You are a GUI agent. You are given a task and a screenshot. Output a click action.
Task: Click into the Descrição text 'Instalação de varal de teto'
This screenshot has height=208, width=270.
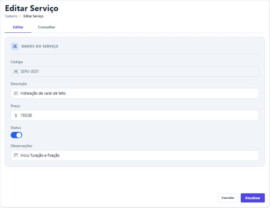(43, 93)
